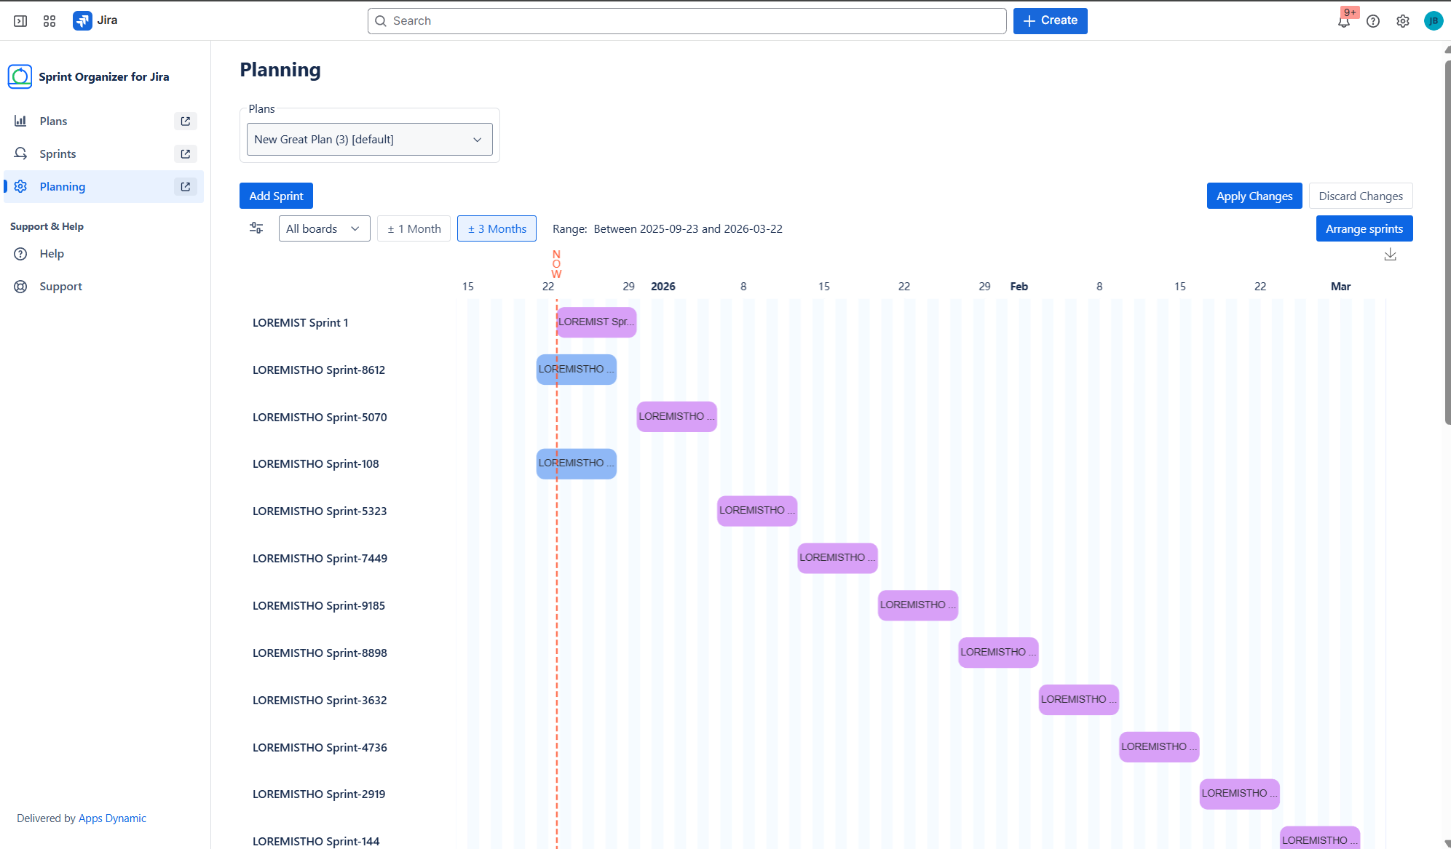Open the All boards dropdown
Screen dimensions: 1451x849
[x=324, y=228]
